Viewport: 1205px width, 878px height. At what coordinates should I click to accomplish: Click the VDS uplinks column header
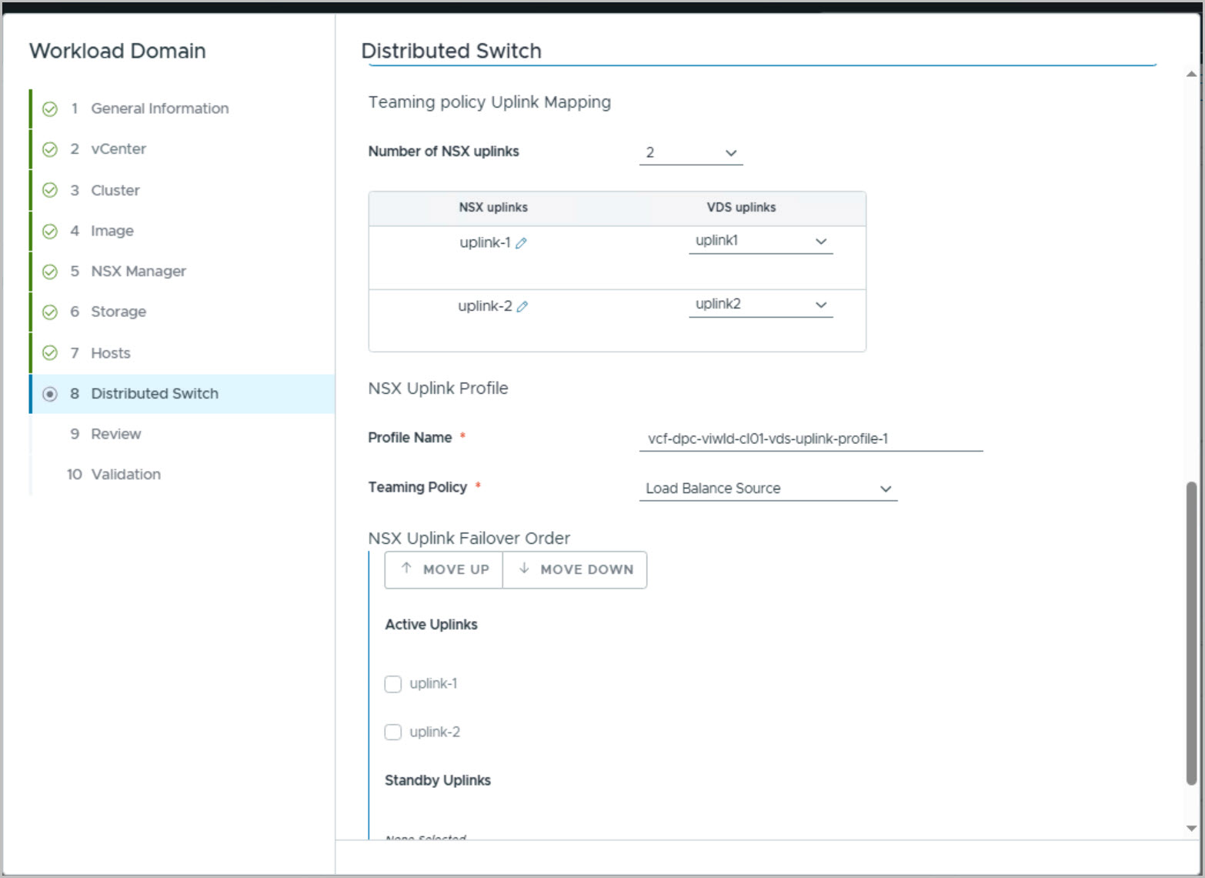(742, 208)
